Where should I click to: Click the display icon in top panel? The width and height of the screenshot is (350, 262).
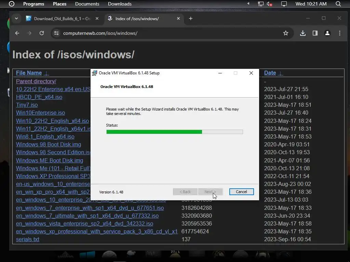tap(284, 4)
